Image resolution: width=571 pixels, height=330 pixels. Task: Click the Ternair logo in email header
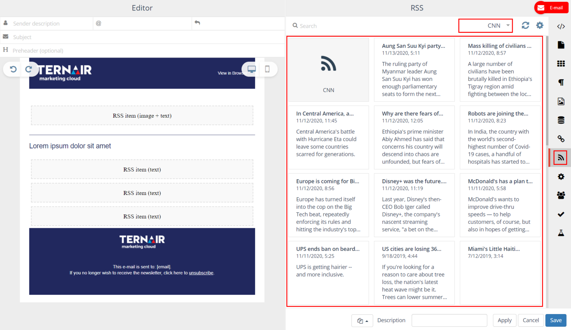65,73
